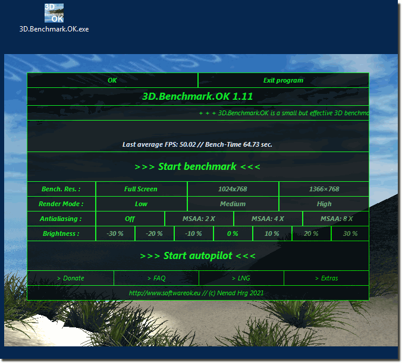Select Full Screen bench resolution
The height and width of the screenshot is (363, 402).
pyautogui.click(x=141, y=189)
